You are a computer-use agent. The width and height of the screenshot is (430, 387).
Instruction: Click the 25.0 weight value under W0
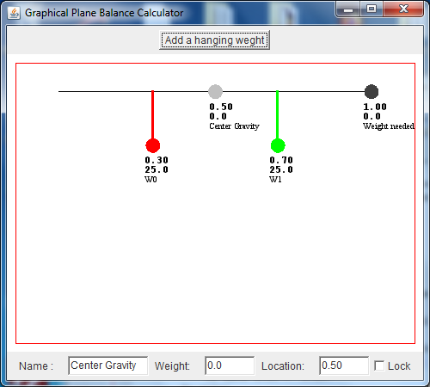157,169
